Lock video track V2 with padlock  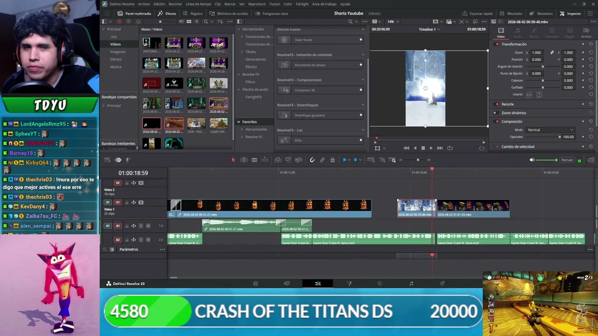pyautogui.click(x=127, y=183)
